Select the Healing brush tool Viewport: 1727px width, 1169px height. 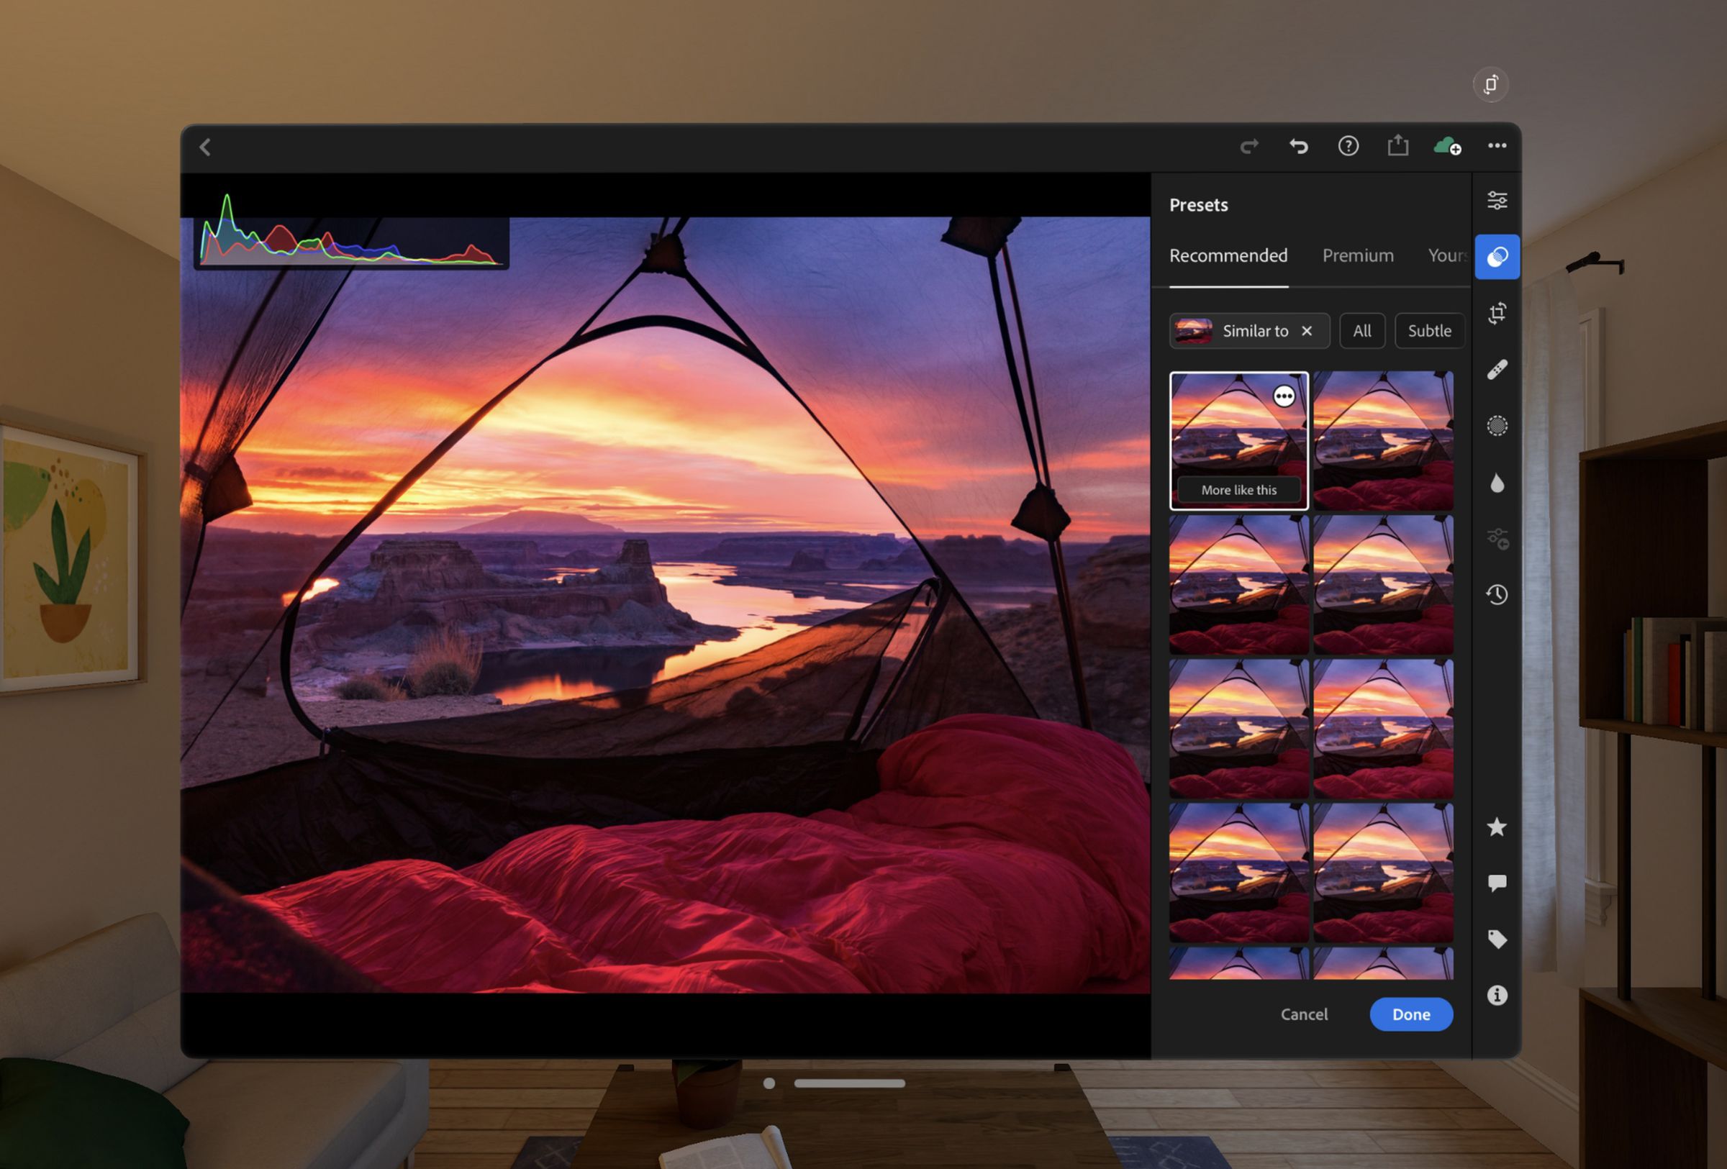(1497, 369)
